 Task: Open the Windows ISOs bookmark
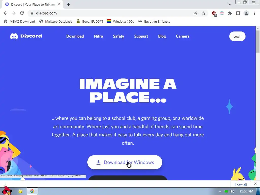tap(120, 21)
